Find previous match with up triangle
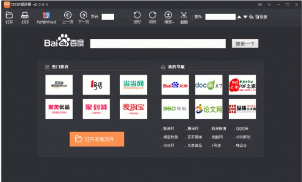This screenshot has height=182, width=302. click(x=239, y=17)
